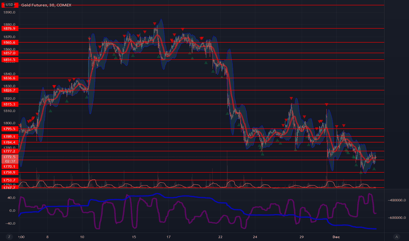The image size is (409, 241).
Task: Click the date label 10 on time axis
Action: click(x=82, y=237)
